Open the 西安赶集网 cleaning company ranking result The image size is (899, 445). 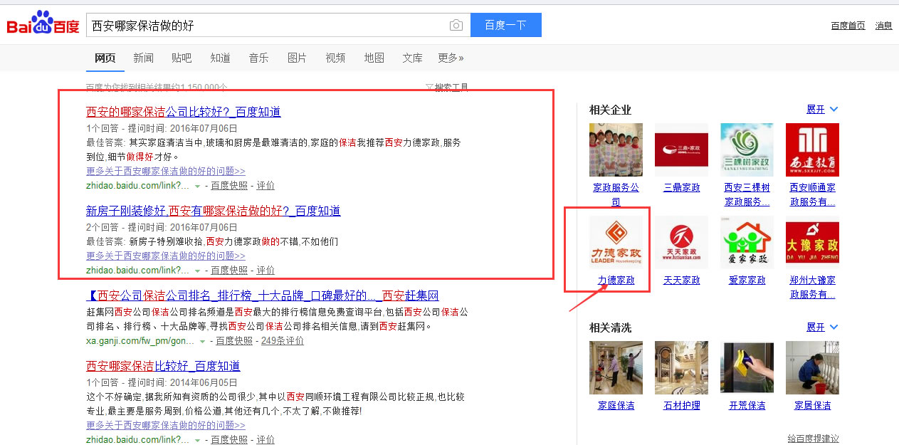click(263, 295)
